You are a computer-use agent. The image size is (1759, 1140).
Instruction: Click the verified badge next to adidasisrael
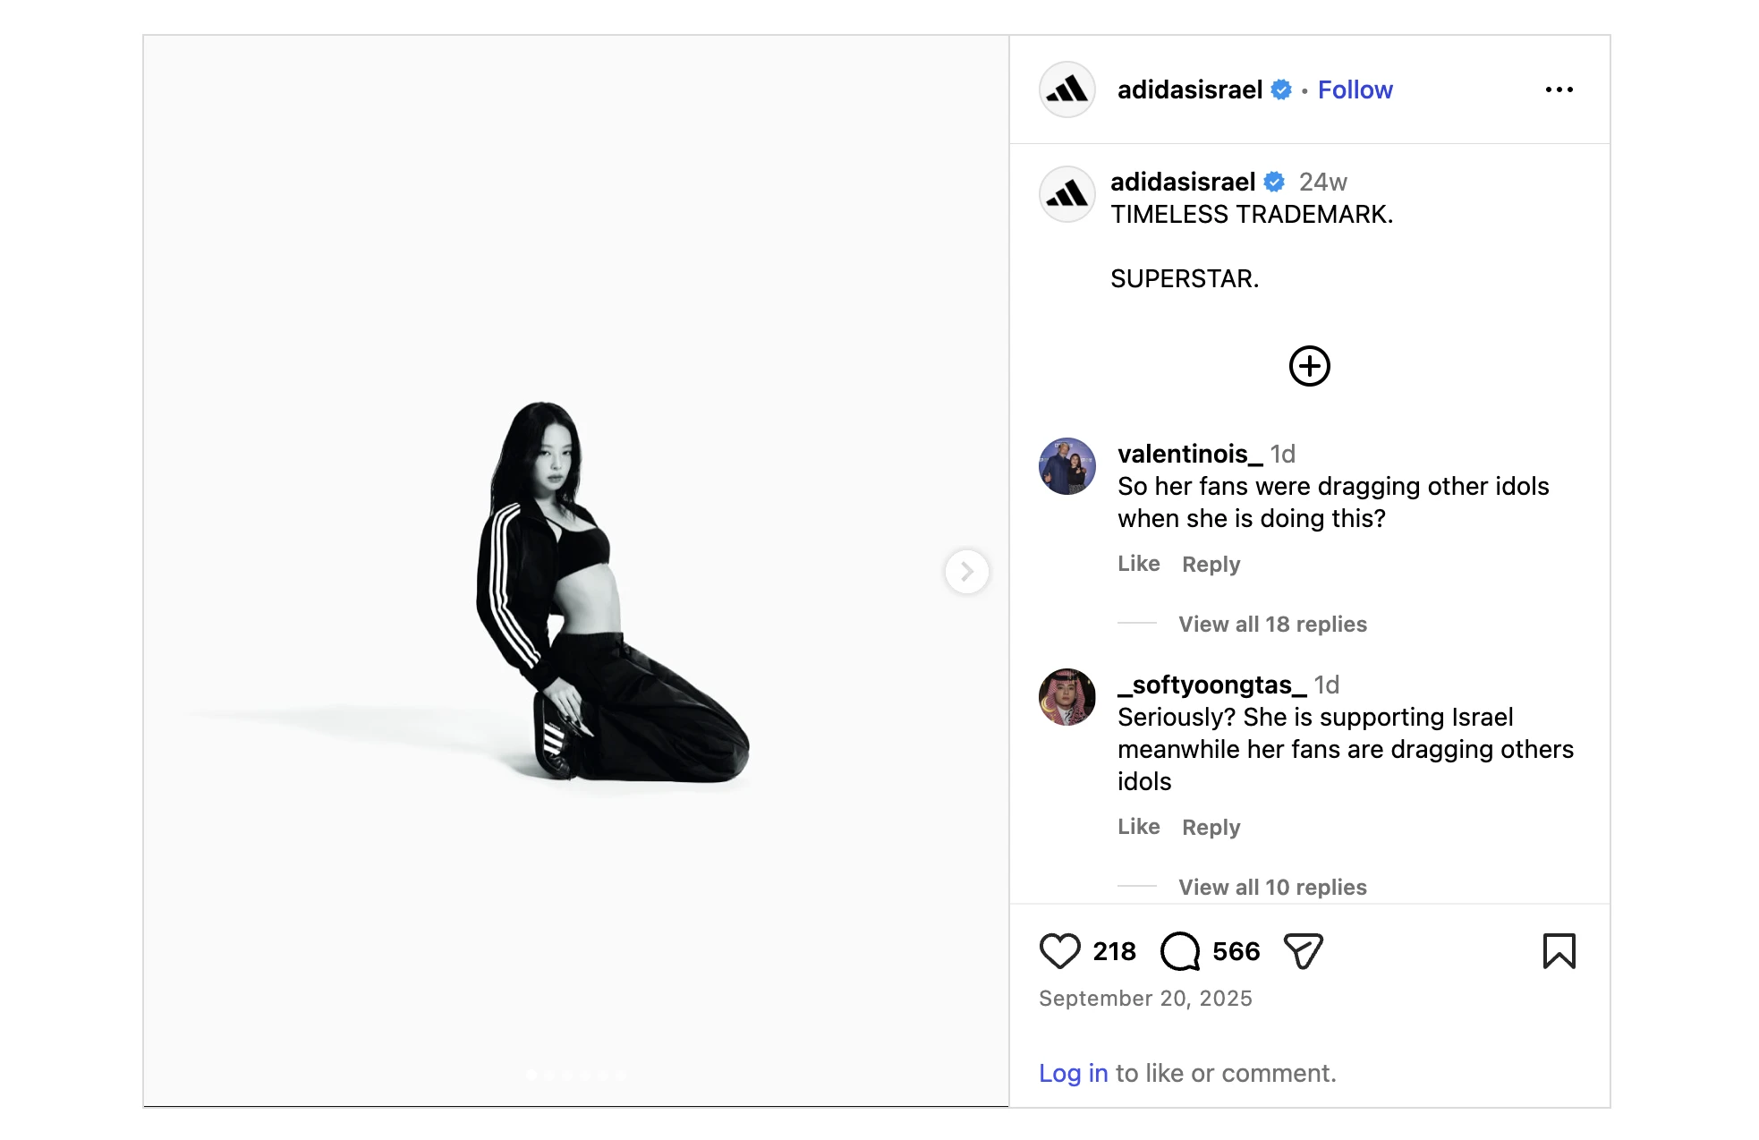[1281, 89]
